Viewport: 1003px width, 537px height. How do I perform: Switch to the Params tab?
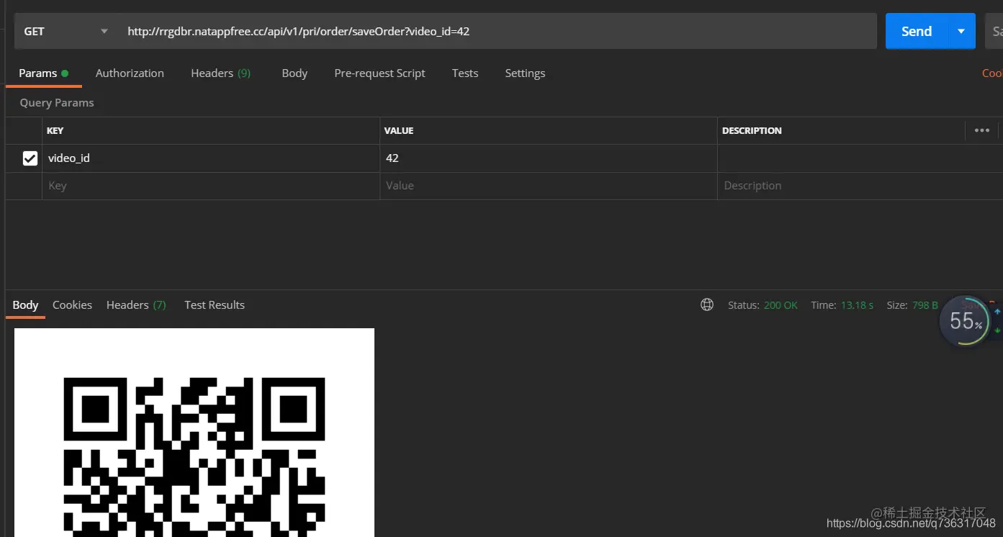pyautogui.click(x=43, y=73)
